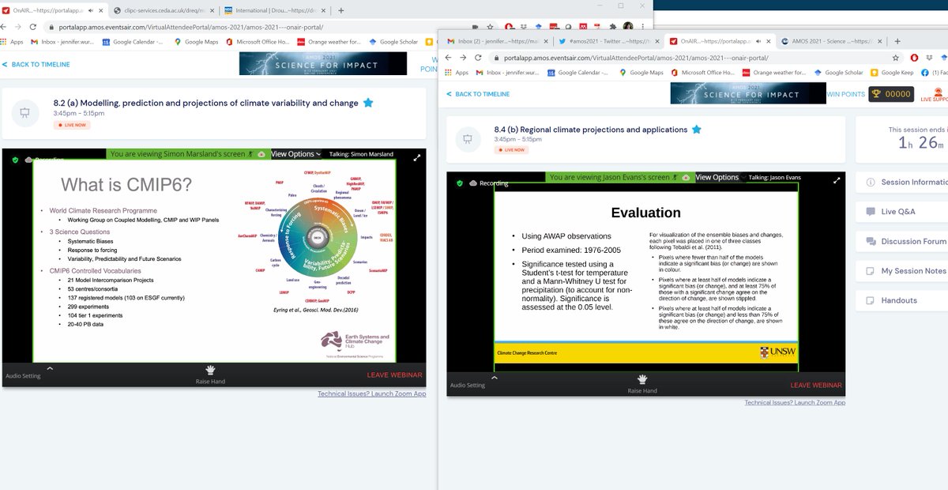Open Technical Issues link in right window

tap(795, 402)
